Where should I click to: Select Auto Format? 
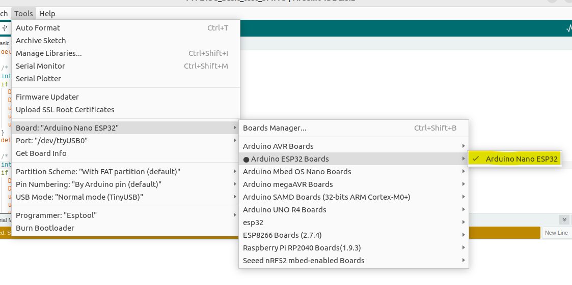(x=126, y=28)
